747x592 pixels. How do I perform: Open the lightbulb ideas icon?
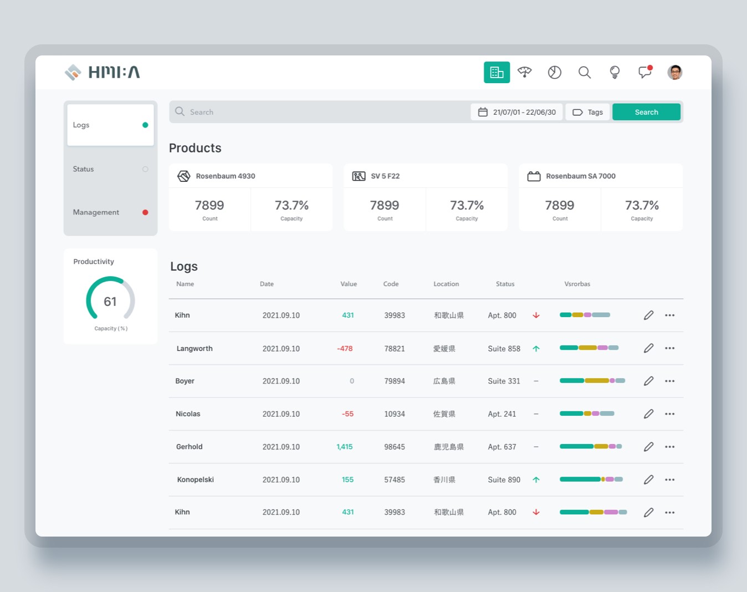click(x=615, y=72)
